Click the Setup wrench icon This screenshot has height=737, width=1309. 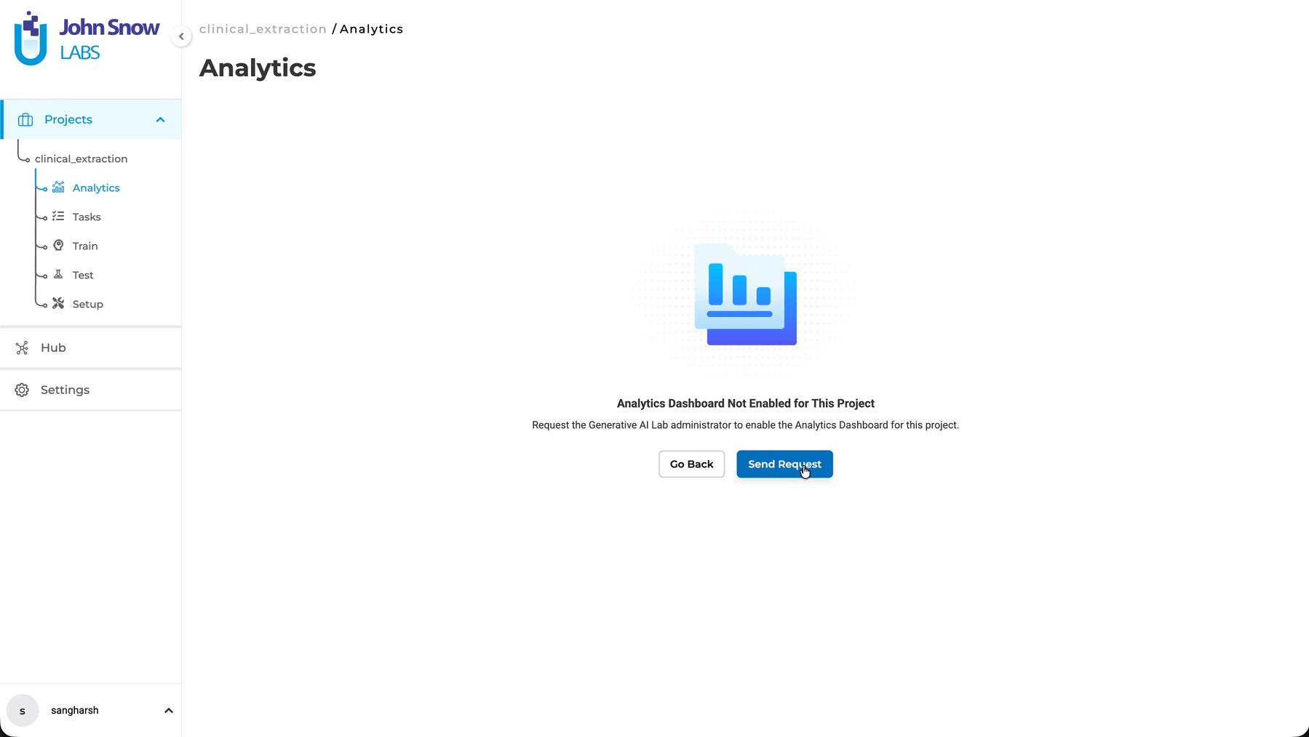(58, 304)
